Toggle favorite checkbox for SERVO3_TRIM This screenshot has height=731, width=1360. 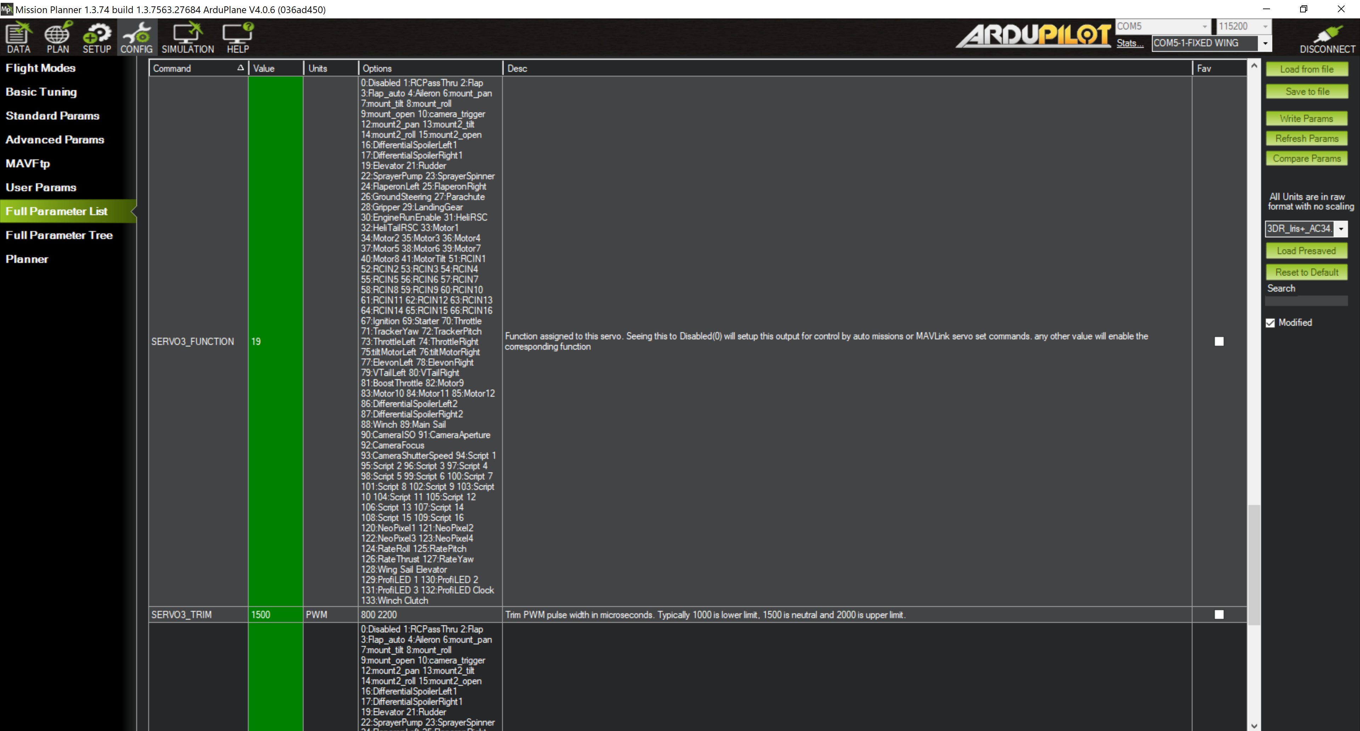tap(1219, 614)
